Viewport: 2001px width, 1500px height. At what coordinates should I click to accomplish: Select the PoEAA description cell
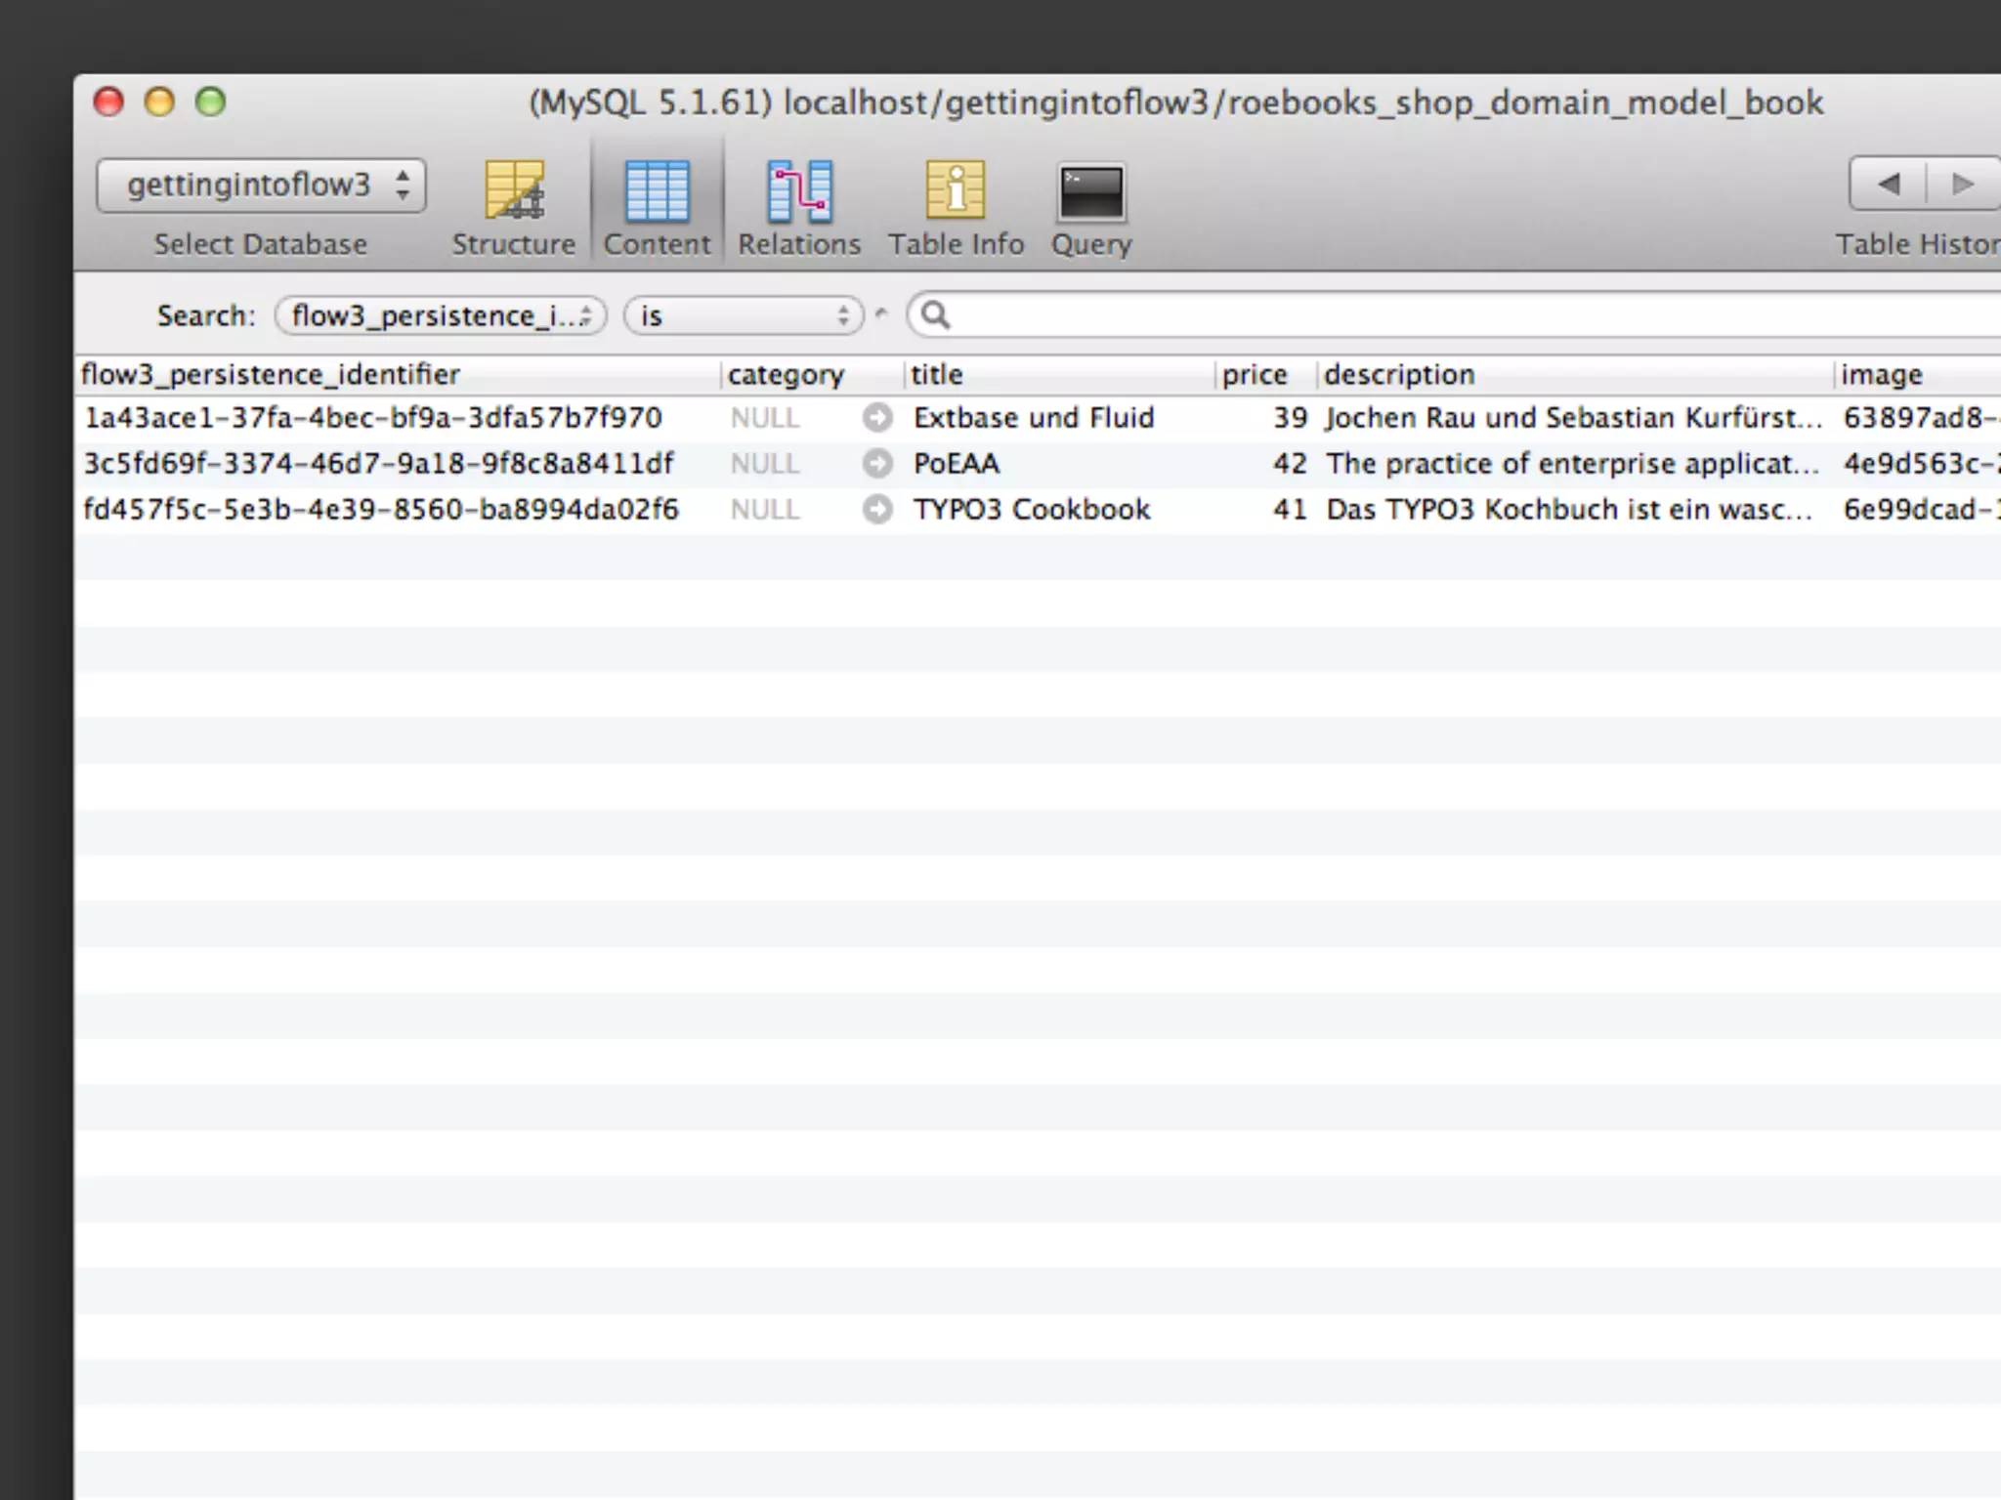[1571, 464]
